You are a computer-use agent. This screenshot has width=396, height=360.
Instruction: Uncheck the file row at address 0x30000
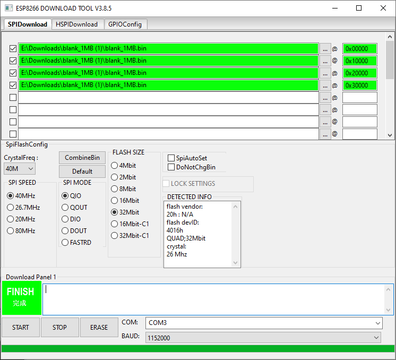point(13,85)
